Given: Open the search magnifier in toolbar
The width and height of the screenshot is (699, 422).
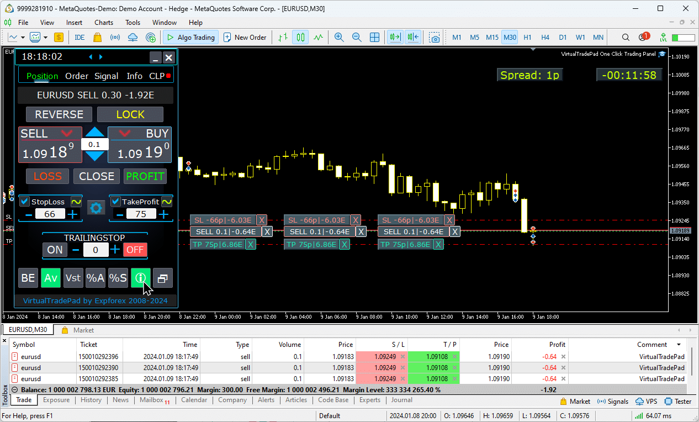Looking at the screenshot, I should 626,38.
